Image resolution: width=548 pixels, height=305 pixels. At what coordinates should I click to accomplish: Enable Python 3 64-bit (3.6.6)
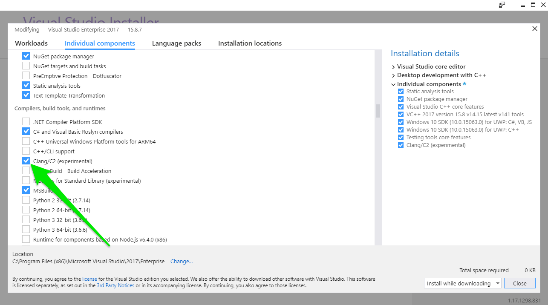[26, 229]
